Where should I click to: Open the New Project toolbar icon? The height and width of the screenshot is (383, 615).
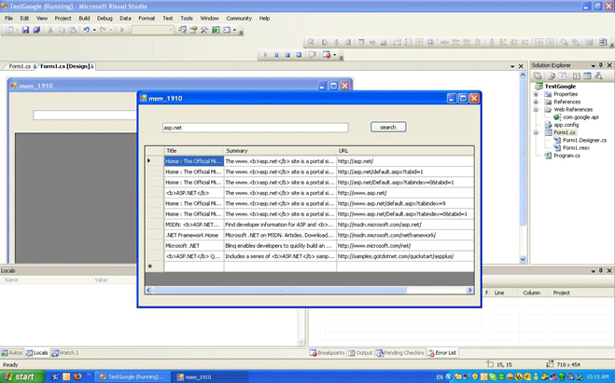[x=8, y=30]
